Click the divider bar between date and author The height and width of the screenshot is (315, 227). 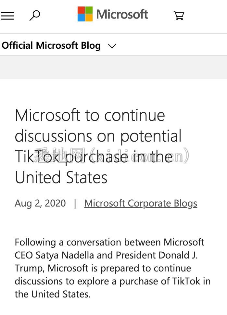coord(75,204)
